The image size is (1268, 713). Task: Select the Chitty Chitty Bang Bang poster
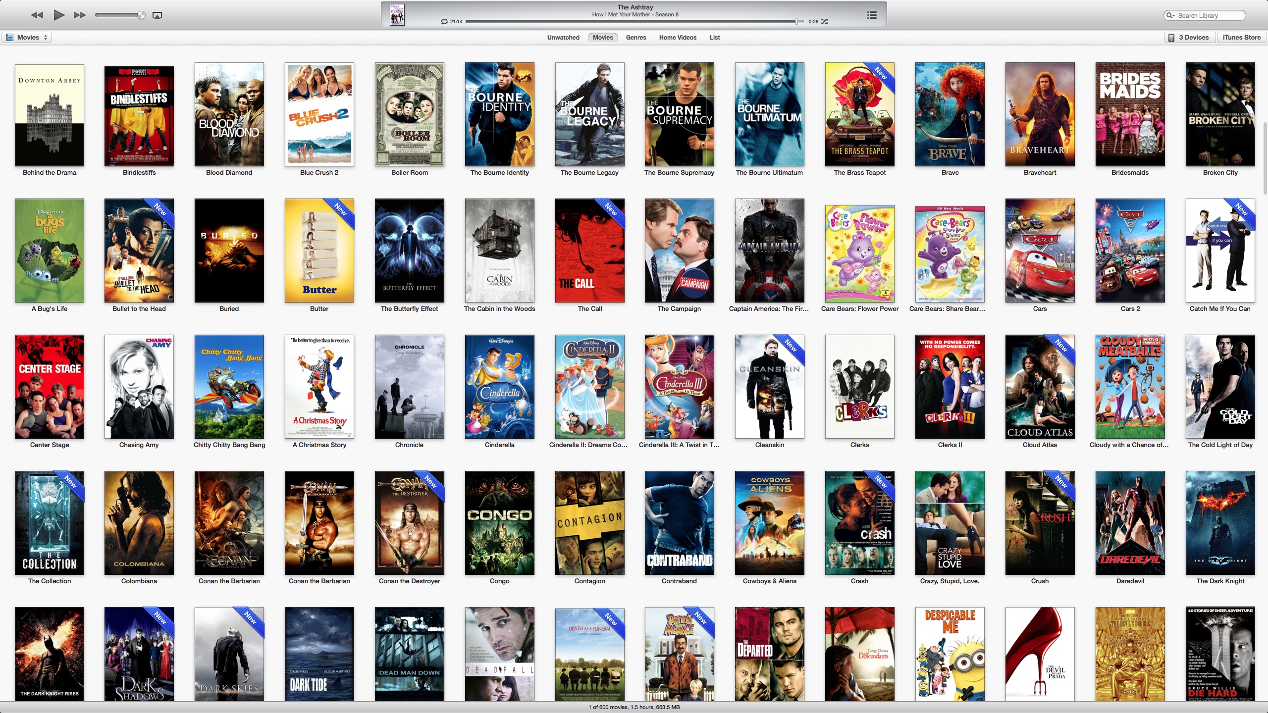coord(229,387)
